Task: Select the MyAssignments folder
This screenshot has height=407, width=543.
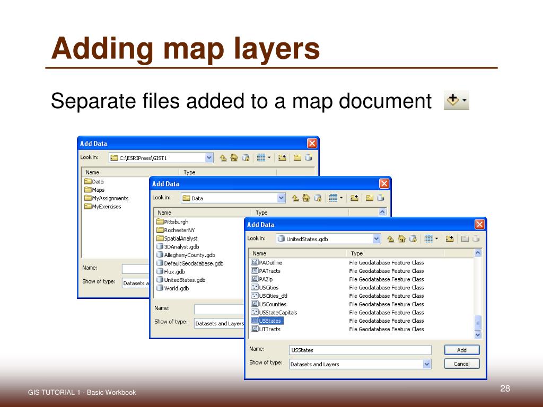Action: (106, 198)
